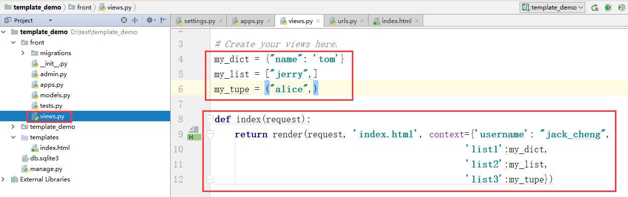This screenshot has width=628, height=197.
Task: Click front in the breadcrumb bar
Action: click(80, 7)
